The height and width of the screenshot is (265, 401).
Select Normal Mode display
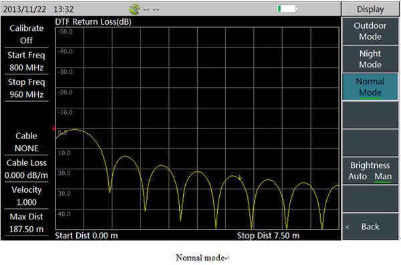click(370, 87)
